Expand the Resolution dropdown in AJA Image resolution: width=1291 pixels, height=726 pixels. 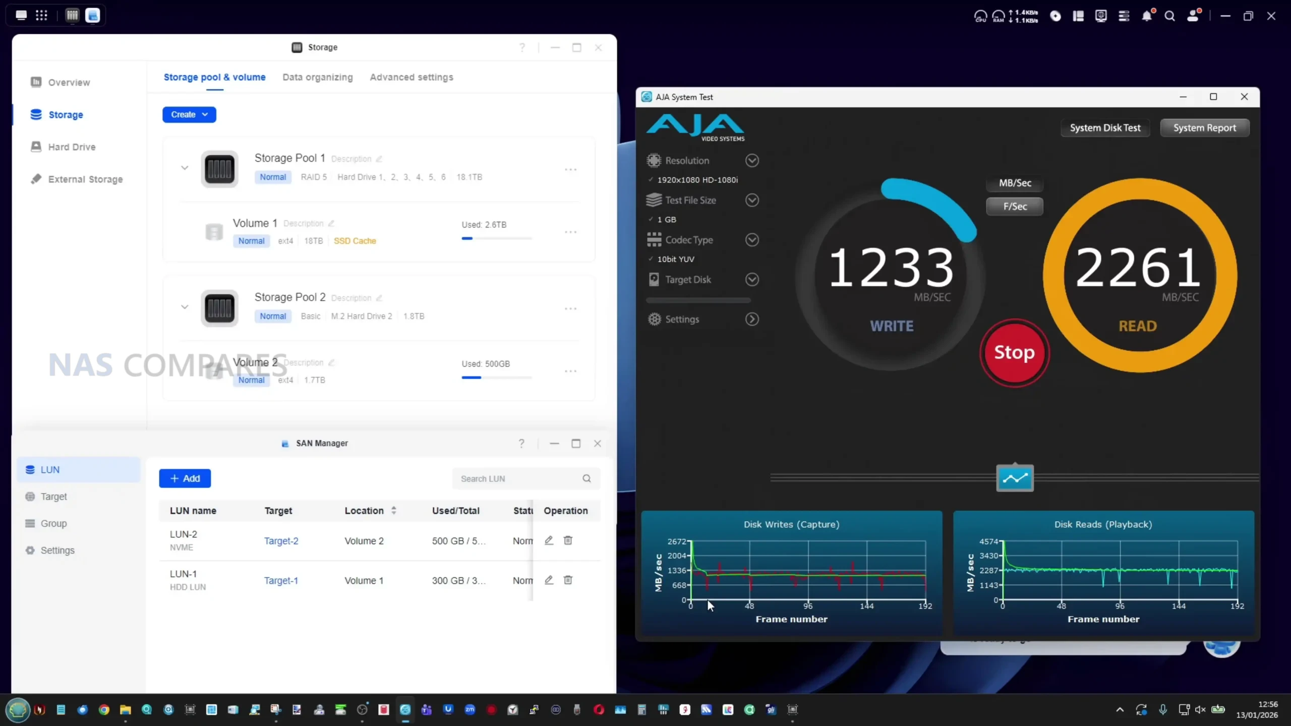point(752,160)
